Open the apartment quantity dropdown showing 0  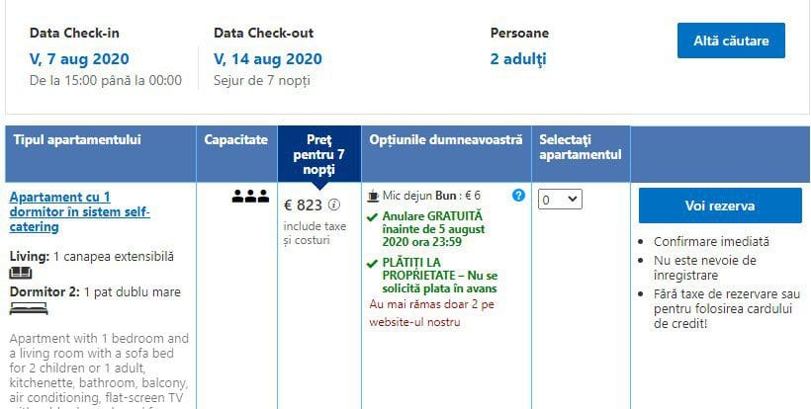pyautogui.click(x=560, y=200)
